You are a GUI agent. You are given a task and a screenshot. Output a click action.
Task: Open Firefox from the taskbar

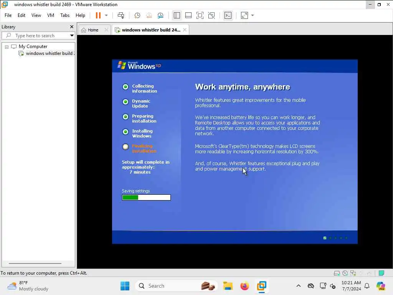[244, 286]
